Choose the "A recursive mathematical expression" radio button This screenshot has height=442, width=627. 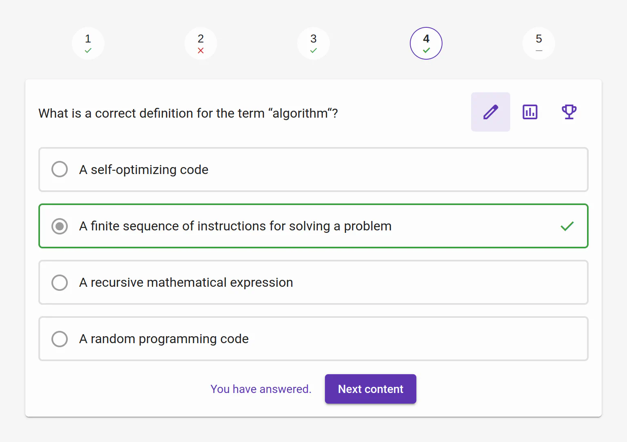(60, 282)
